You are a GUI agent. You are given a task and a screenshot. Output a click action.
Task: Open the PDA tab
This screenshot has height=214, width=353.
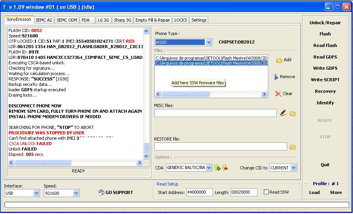click(x=87, y=20)
